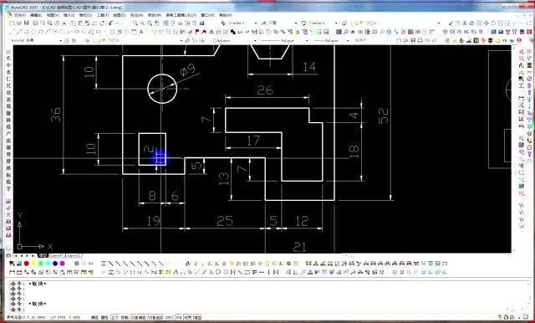Open the Properties palette icon

[x=166, y=23]
